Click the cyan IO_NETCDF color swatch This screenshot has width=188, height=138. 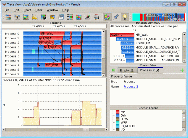click(118, 126)
